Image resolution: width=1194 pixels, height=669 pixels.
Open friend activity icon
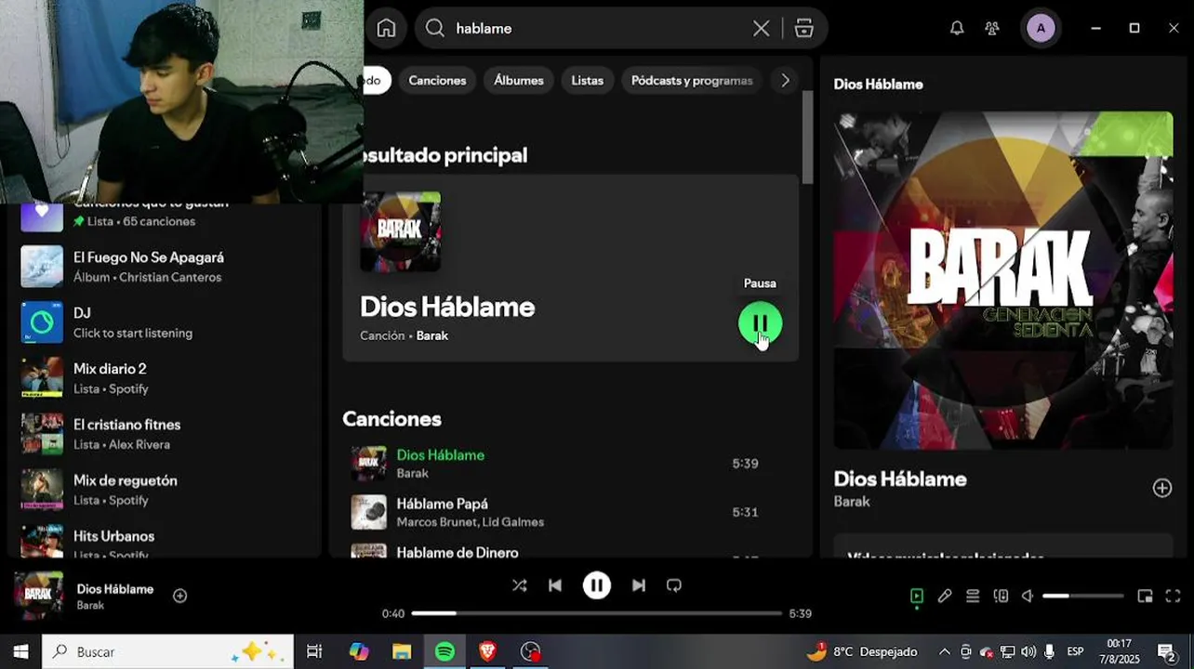point(992,28)
